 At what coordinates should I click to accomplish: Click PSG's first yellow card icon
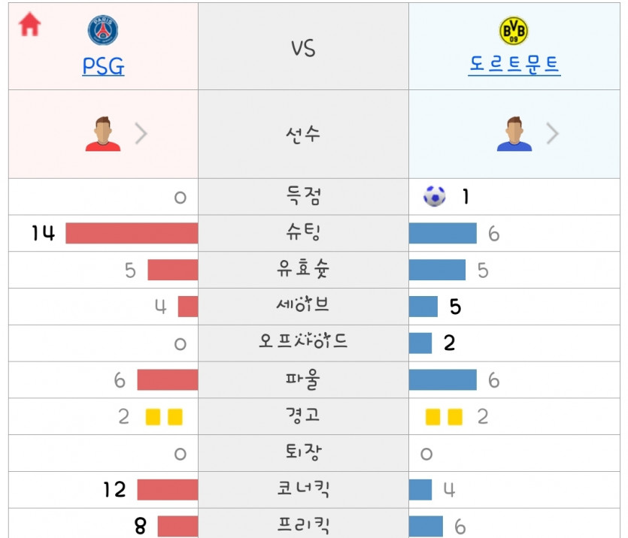pyautogui.click(x=153, y=417)
